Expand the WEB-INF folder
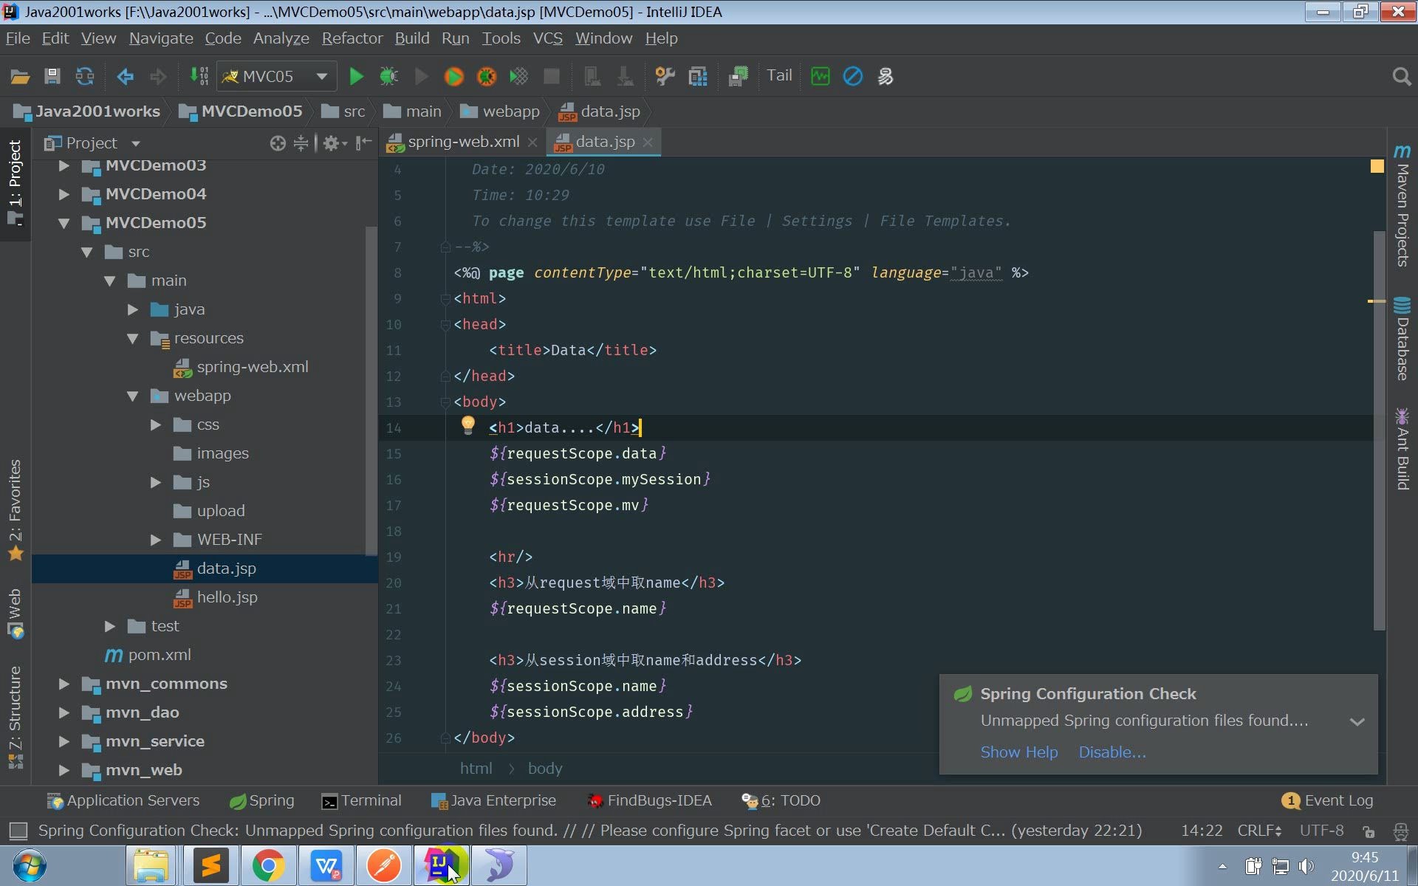The image size is (1418, 886). pyautogui.click(x=156, y=540)
